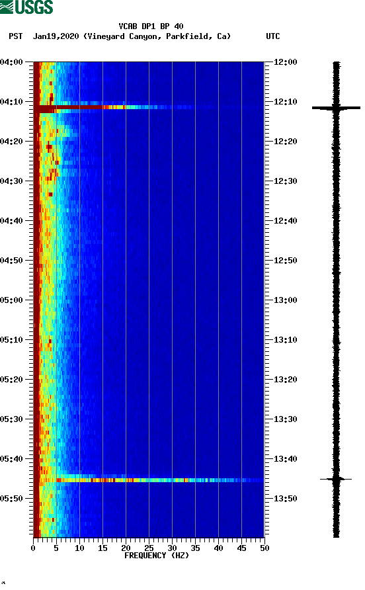This screenshot has width=365, height=590.
Task: Click the '12:30' UTC time label
Action: 285,181
